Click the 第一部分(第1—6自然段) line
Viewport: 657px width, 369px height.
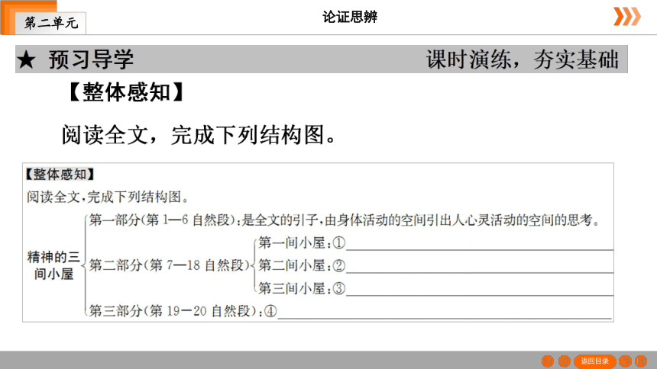345,220
